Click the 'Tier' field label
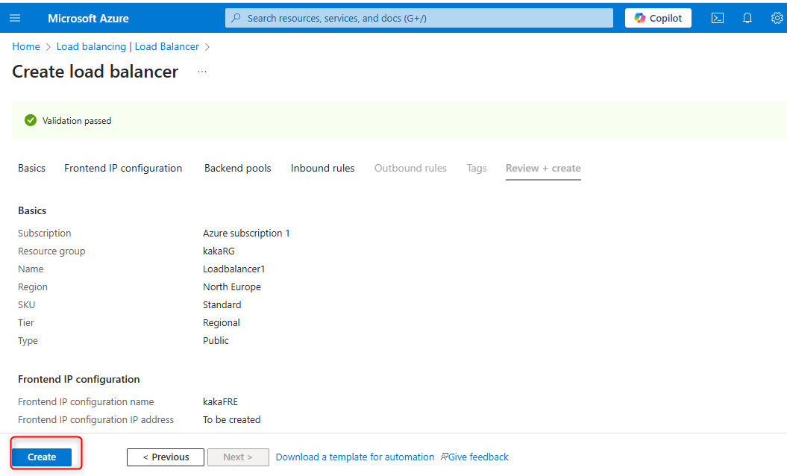 26,323
